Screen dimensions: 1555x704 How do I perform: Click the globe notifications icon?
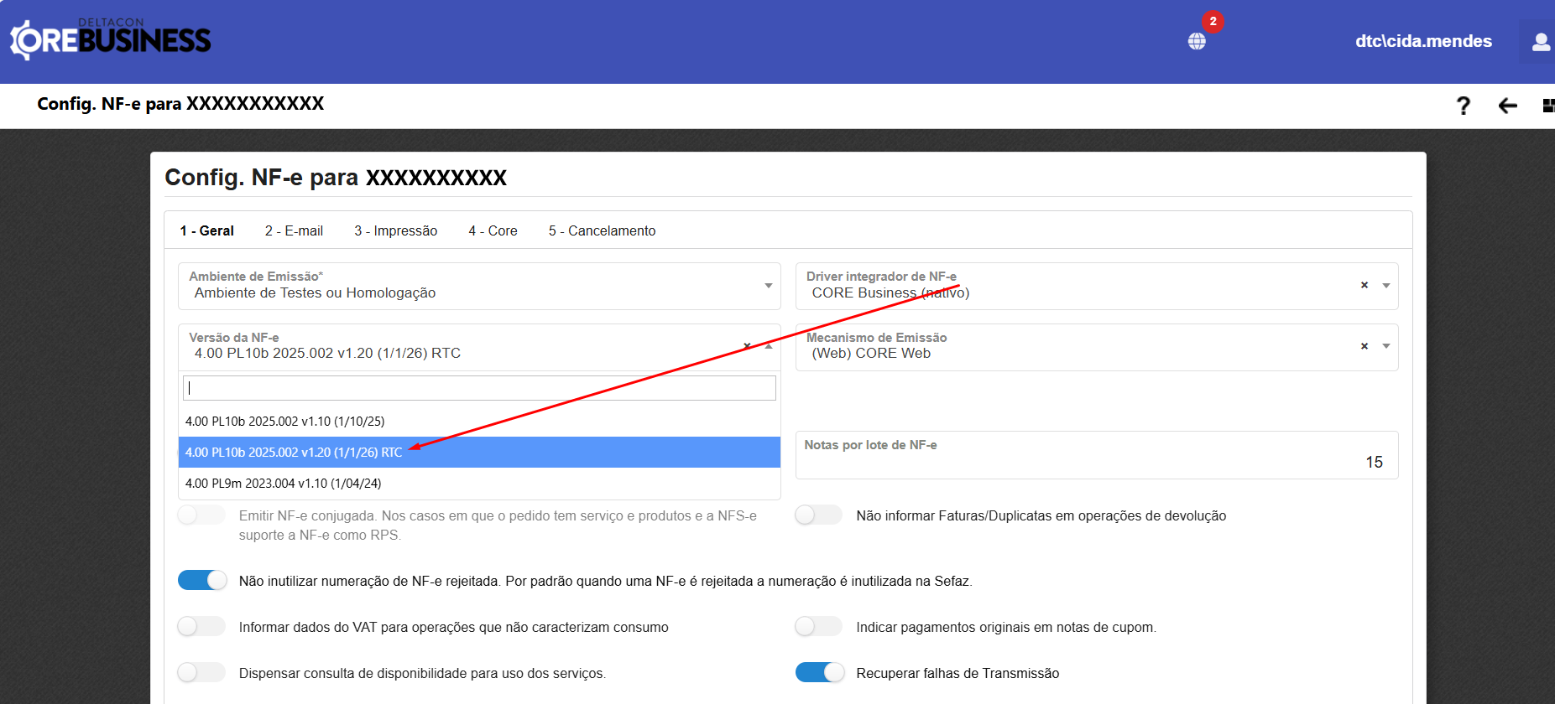(x=1197, y=41)
